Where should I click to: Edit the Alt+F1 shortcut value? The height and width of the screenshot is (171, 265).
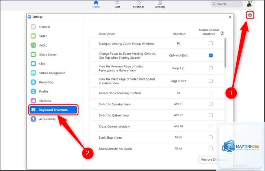coord(178,104)
